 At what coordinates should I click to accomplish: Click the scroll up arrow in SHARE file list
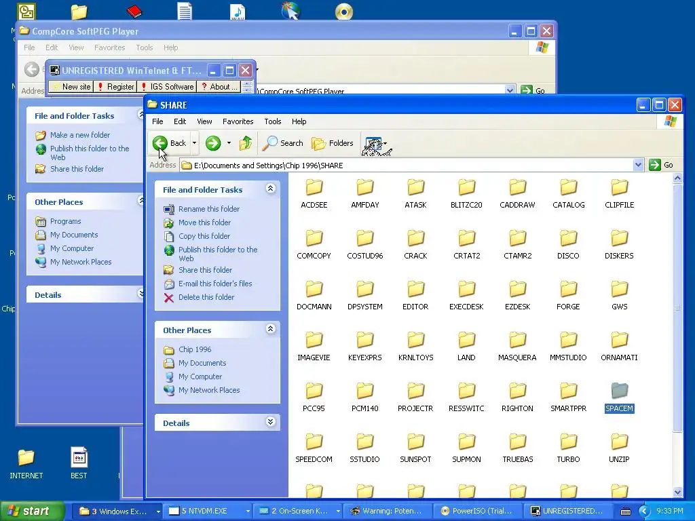pyautogui.click(x=677, y=178)
